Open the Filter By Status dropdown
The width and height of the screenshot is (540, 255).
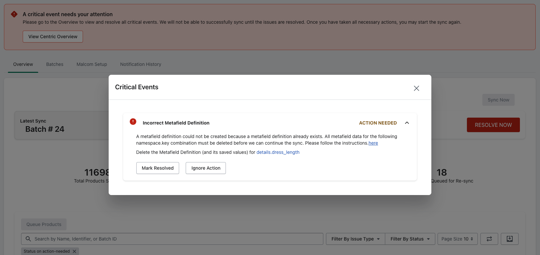(410, 239)
